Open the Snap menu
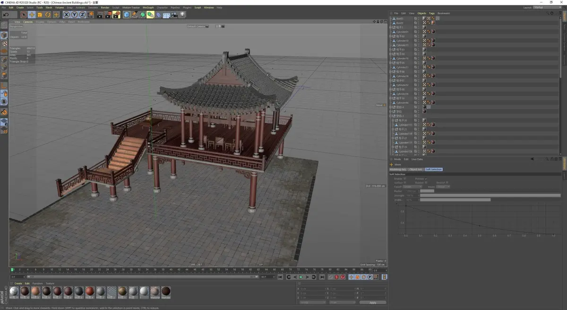 tap(69, 8)
